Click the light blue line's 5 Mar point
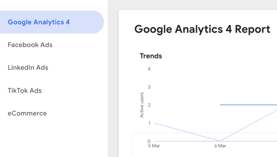277x157 pixels. [154, 123]
